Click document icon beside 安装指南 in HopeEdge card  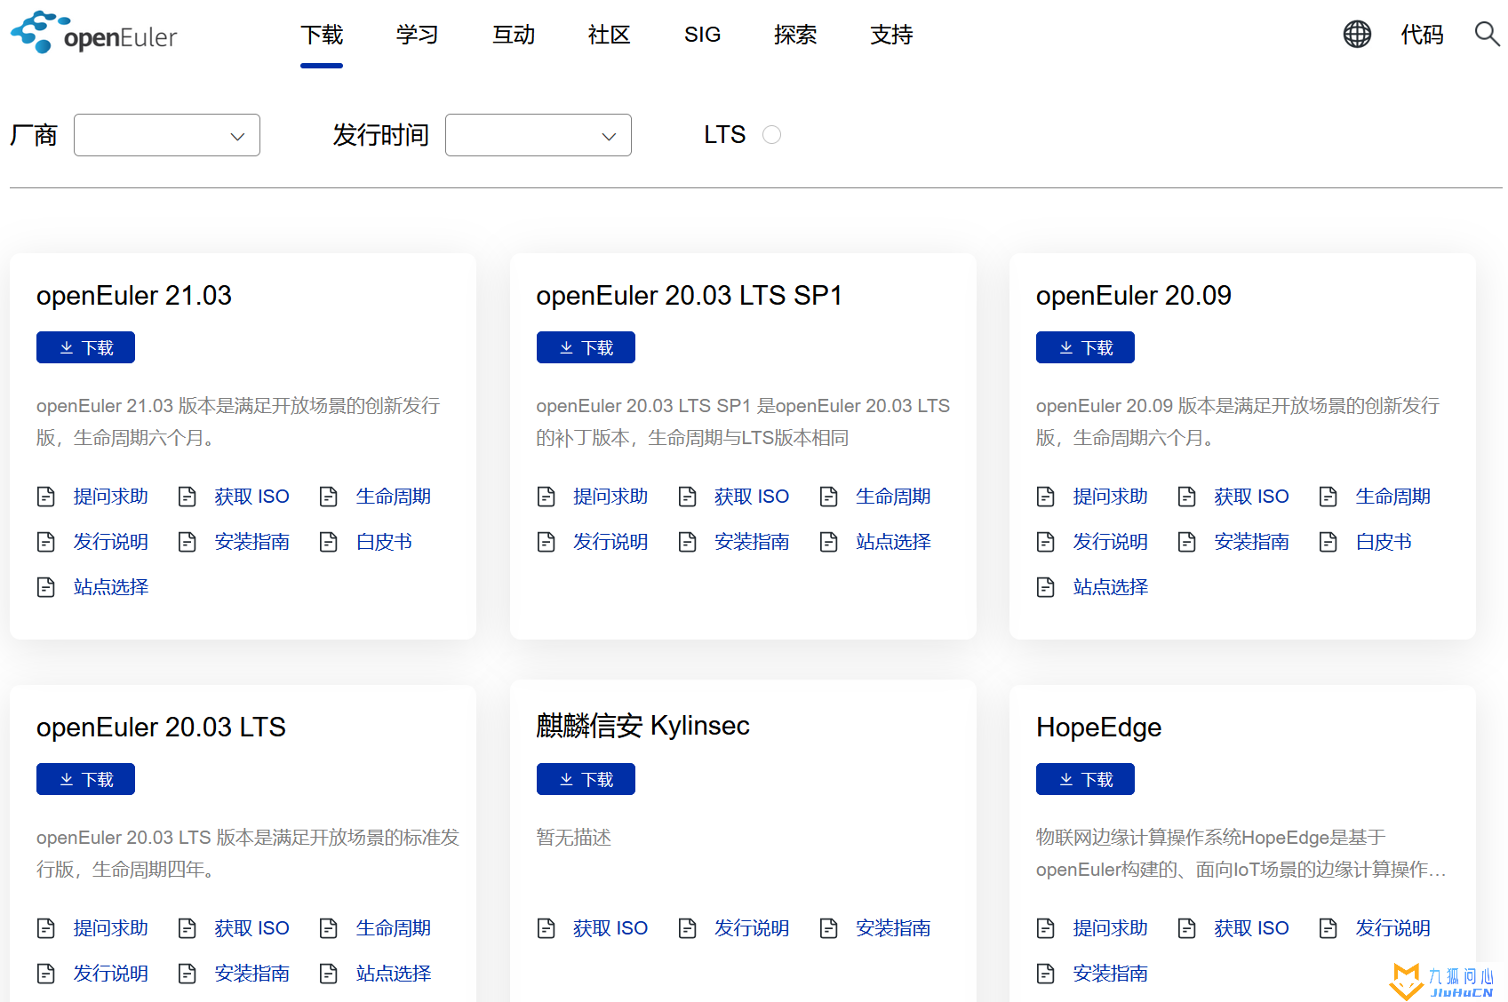pyautogui.click(x=1046, y=974)
